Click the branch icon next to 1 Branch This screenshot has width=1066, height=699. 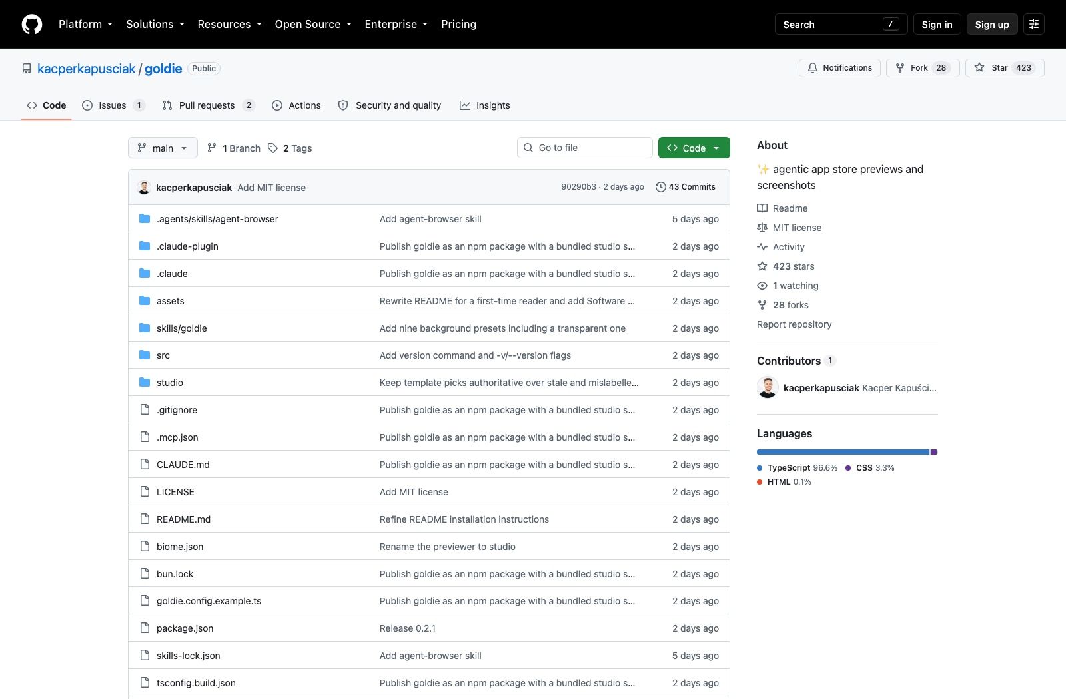coord(212,148)
